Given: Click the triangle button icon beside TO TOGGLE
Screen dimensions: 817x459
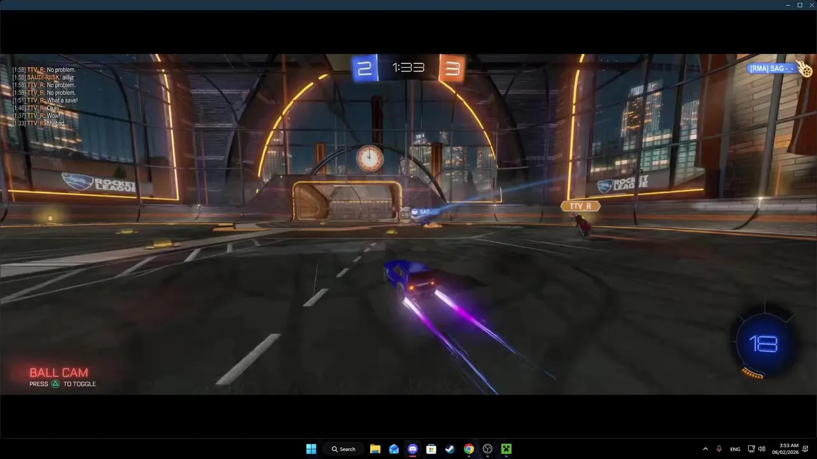Looking at the screenshot, I should 56,384.
